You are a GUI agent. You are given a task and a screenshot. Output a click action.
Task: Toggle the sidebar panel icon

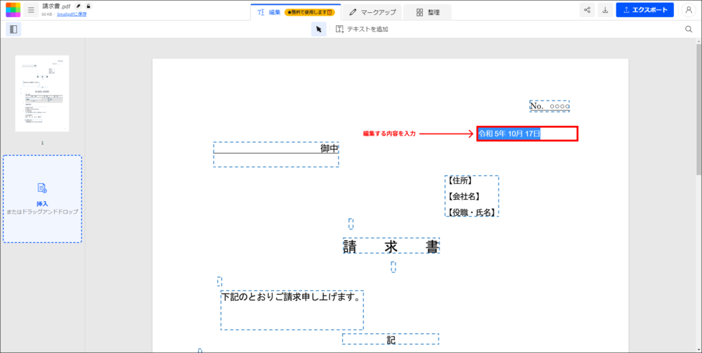point(14,29)
